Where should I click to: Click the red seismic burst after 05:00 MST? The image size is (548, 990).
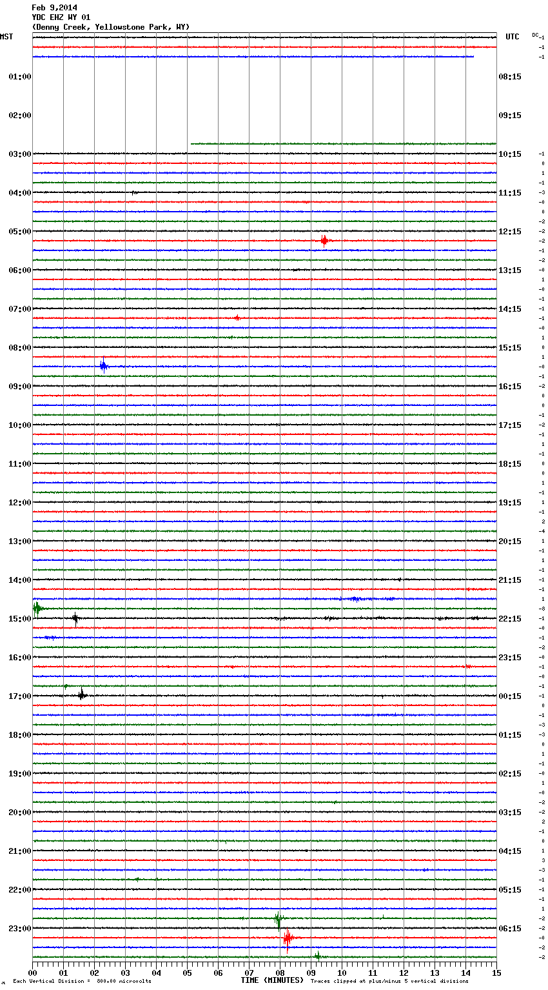[324, 241]
